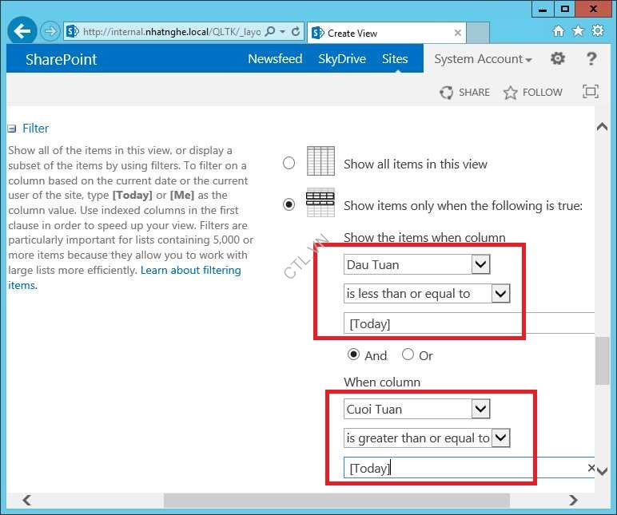The width and height of the screenshot is (617, 515).
Task: Expand the Cuoi Tuan column dropdown
Action: [480, 409]
